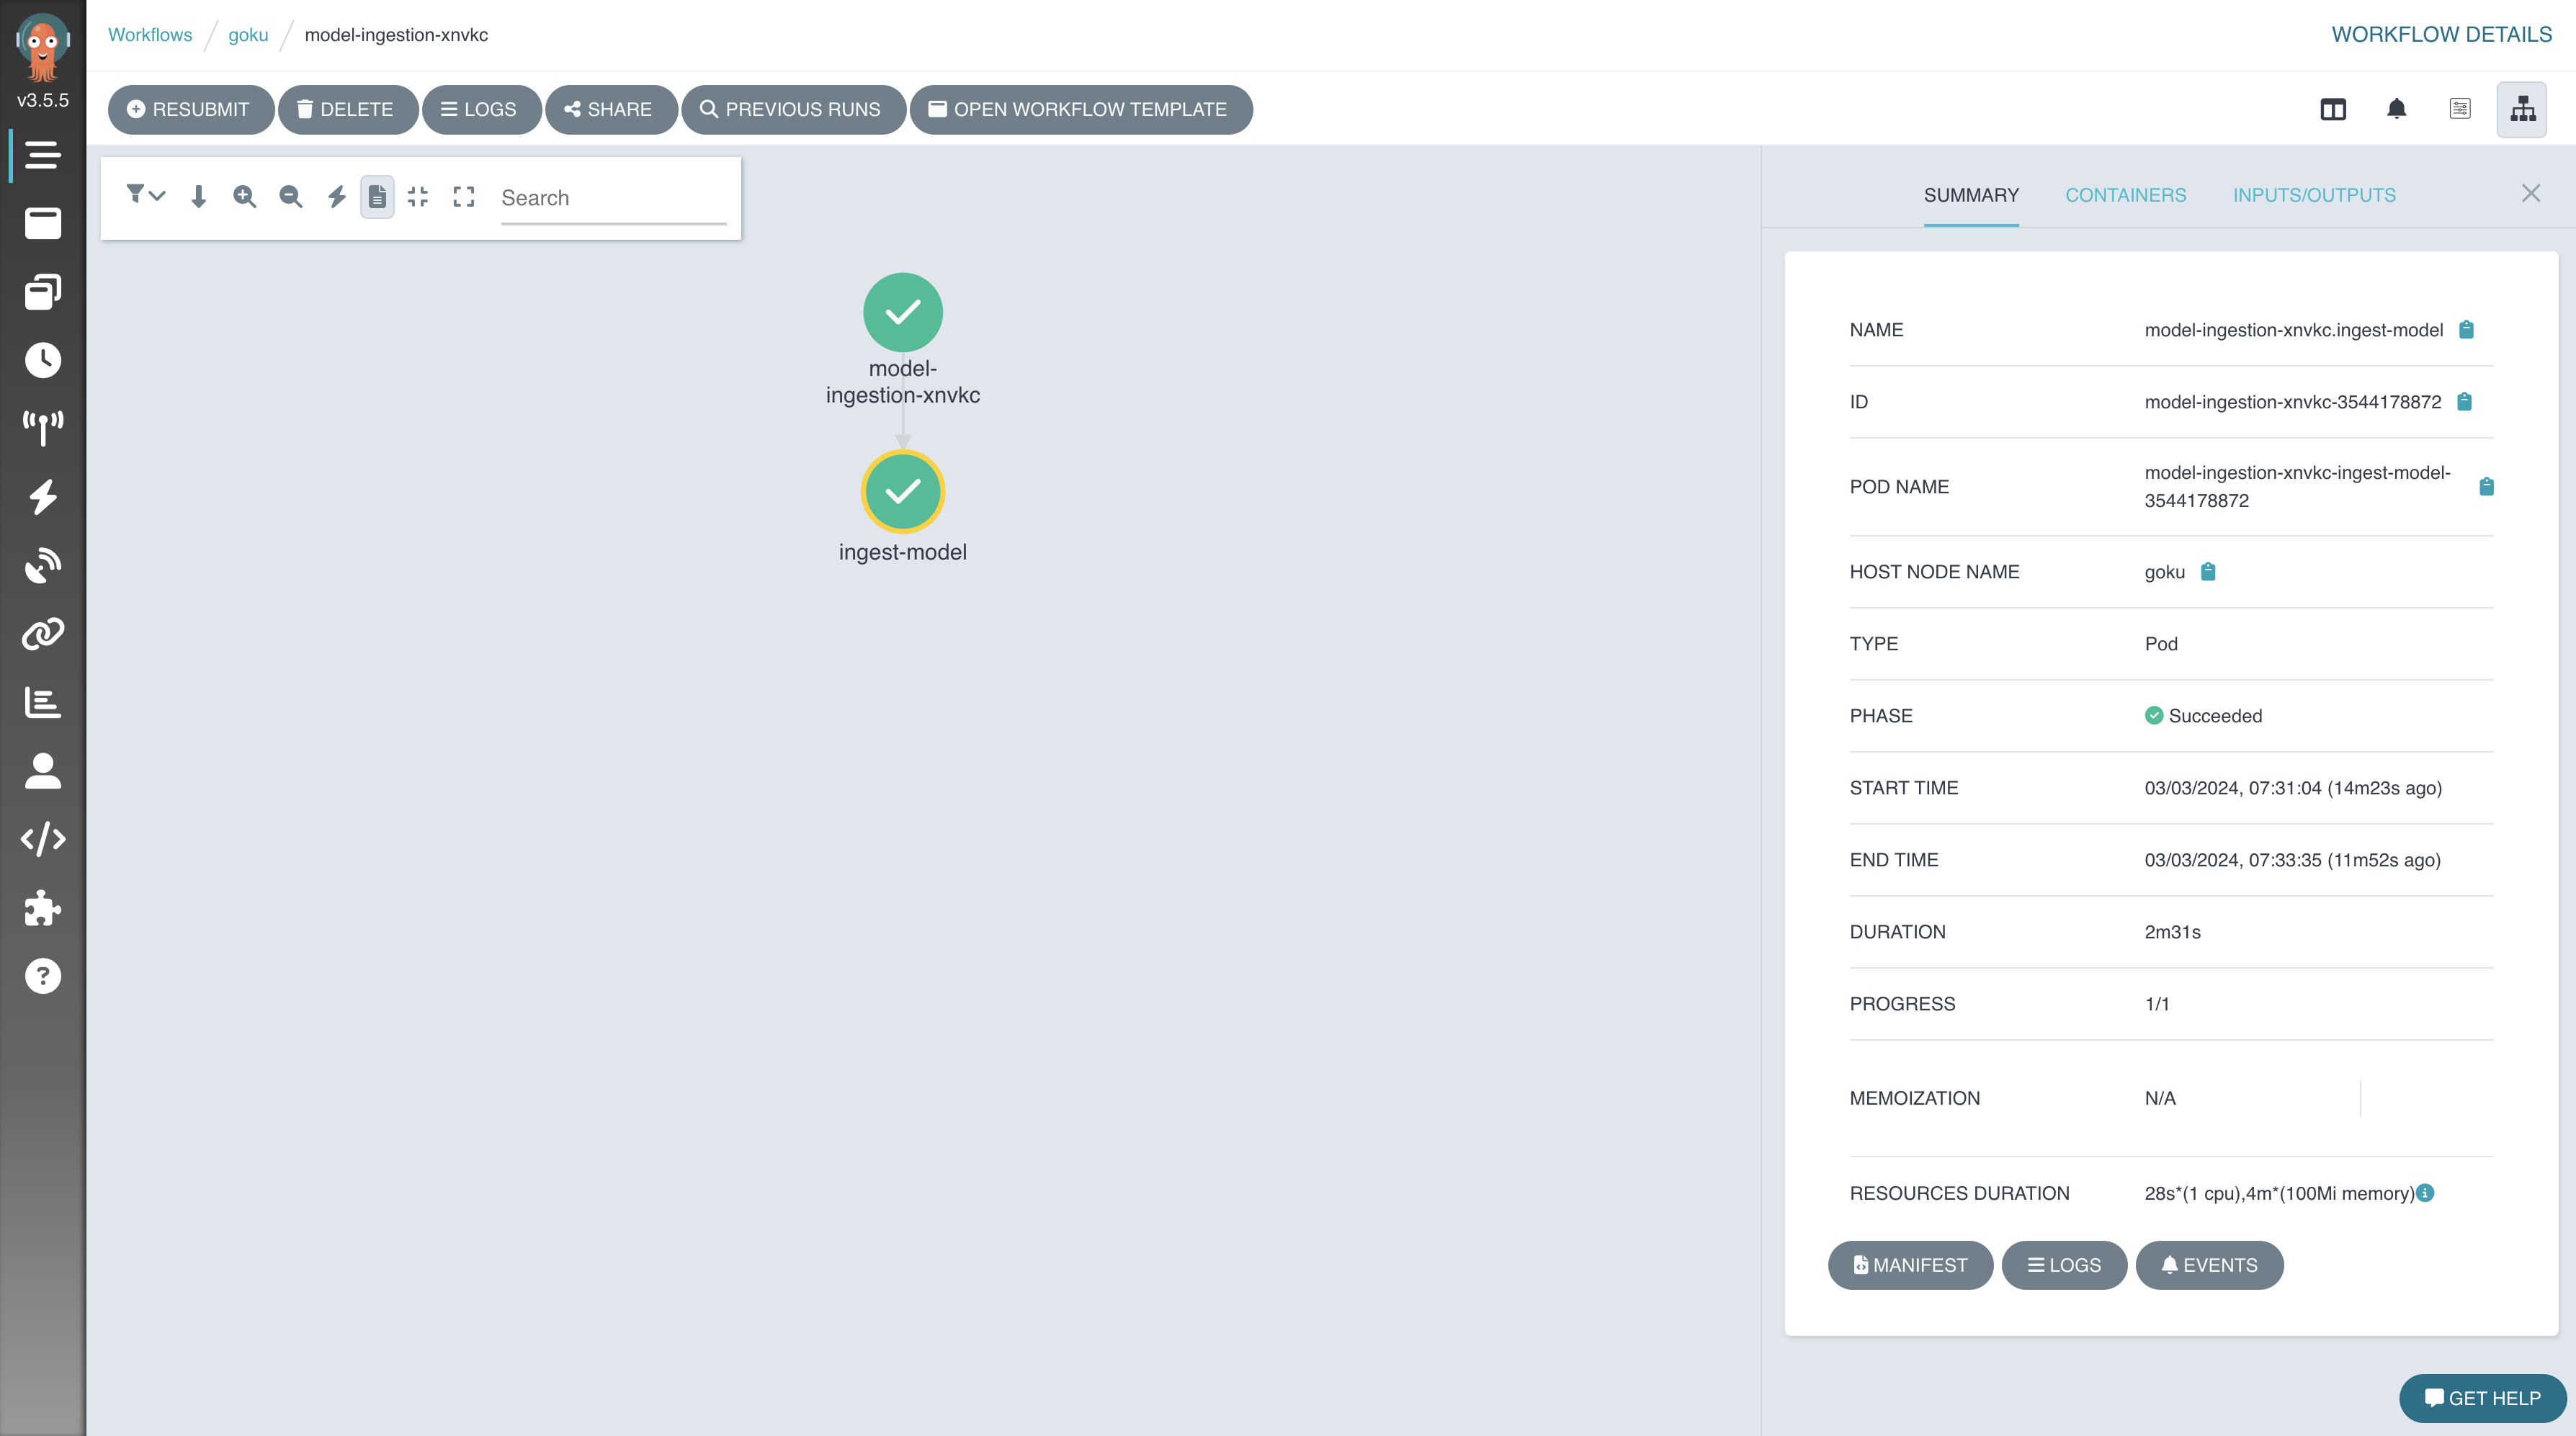Click the resources duration info icon
The width and height of the screenshot is (2576, 1436).
[x=2426, y=1192]
